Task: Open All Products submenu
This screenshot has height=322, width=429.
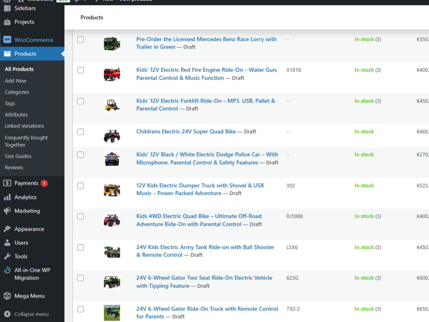Action: point(19,69)
